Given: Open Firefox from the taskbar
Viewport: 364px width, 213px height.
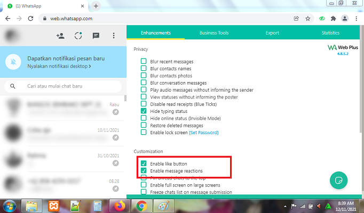Looking at the screenshot, I should click(x=120, y=206).
